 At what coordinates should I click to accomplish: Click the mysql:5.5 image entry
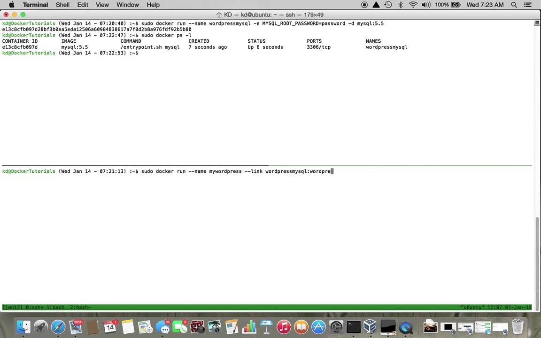click(75, 47)
